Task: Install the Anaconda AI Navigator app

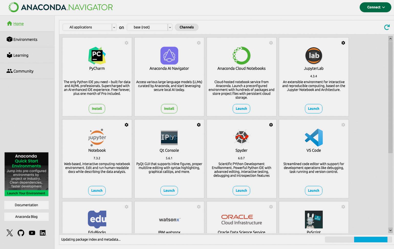Action: [x=169, y=109]
